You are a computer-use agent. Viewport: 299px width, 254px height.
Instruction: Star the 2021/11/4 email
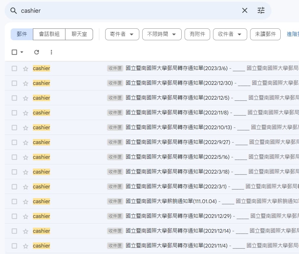point(25,246)
